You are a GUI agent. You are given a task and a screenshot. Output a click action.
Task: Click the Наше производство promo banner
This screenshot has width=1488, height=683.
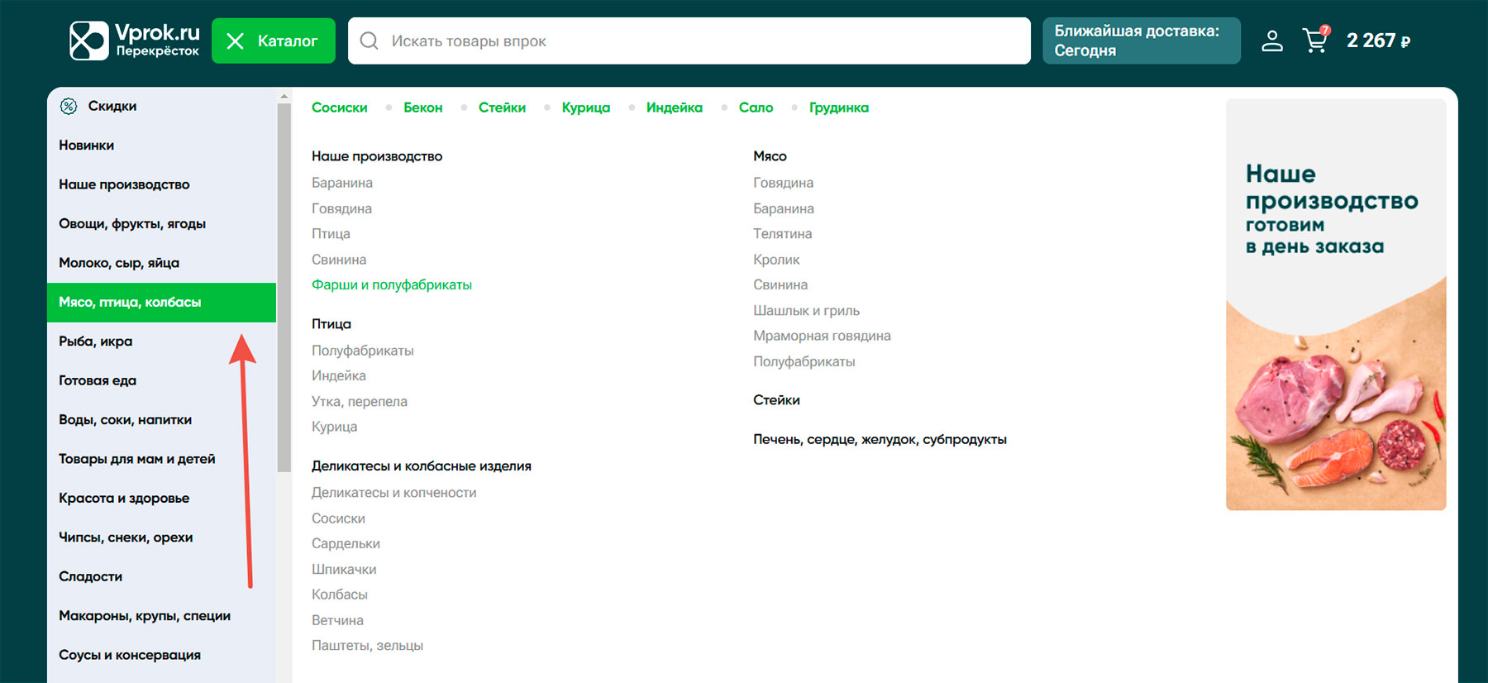tap(1335, 304)
